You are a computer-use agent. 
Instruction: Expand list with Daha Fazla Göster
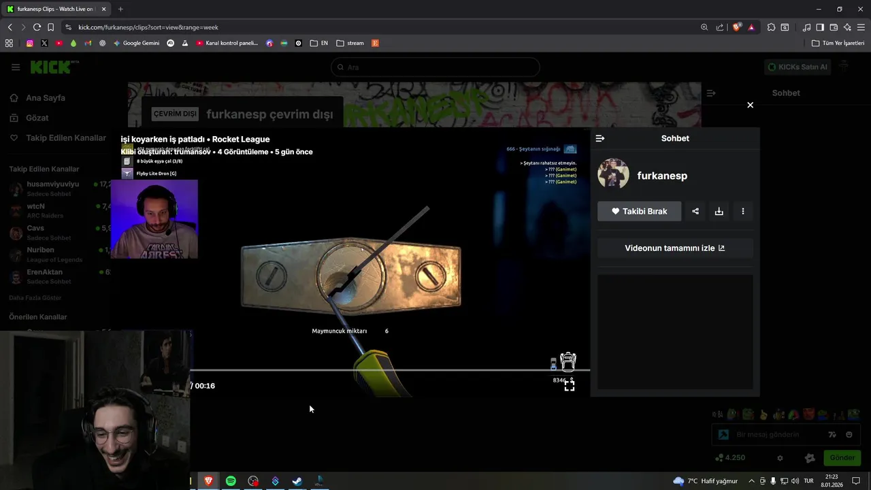coord(35,298)
